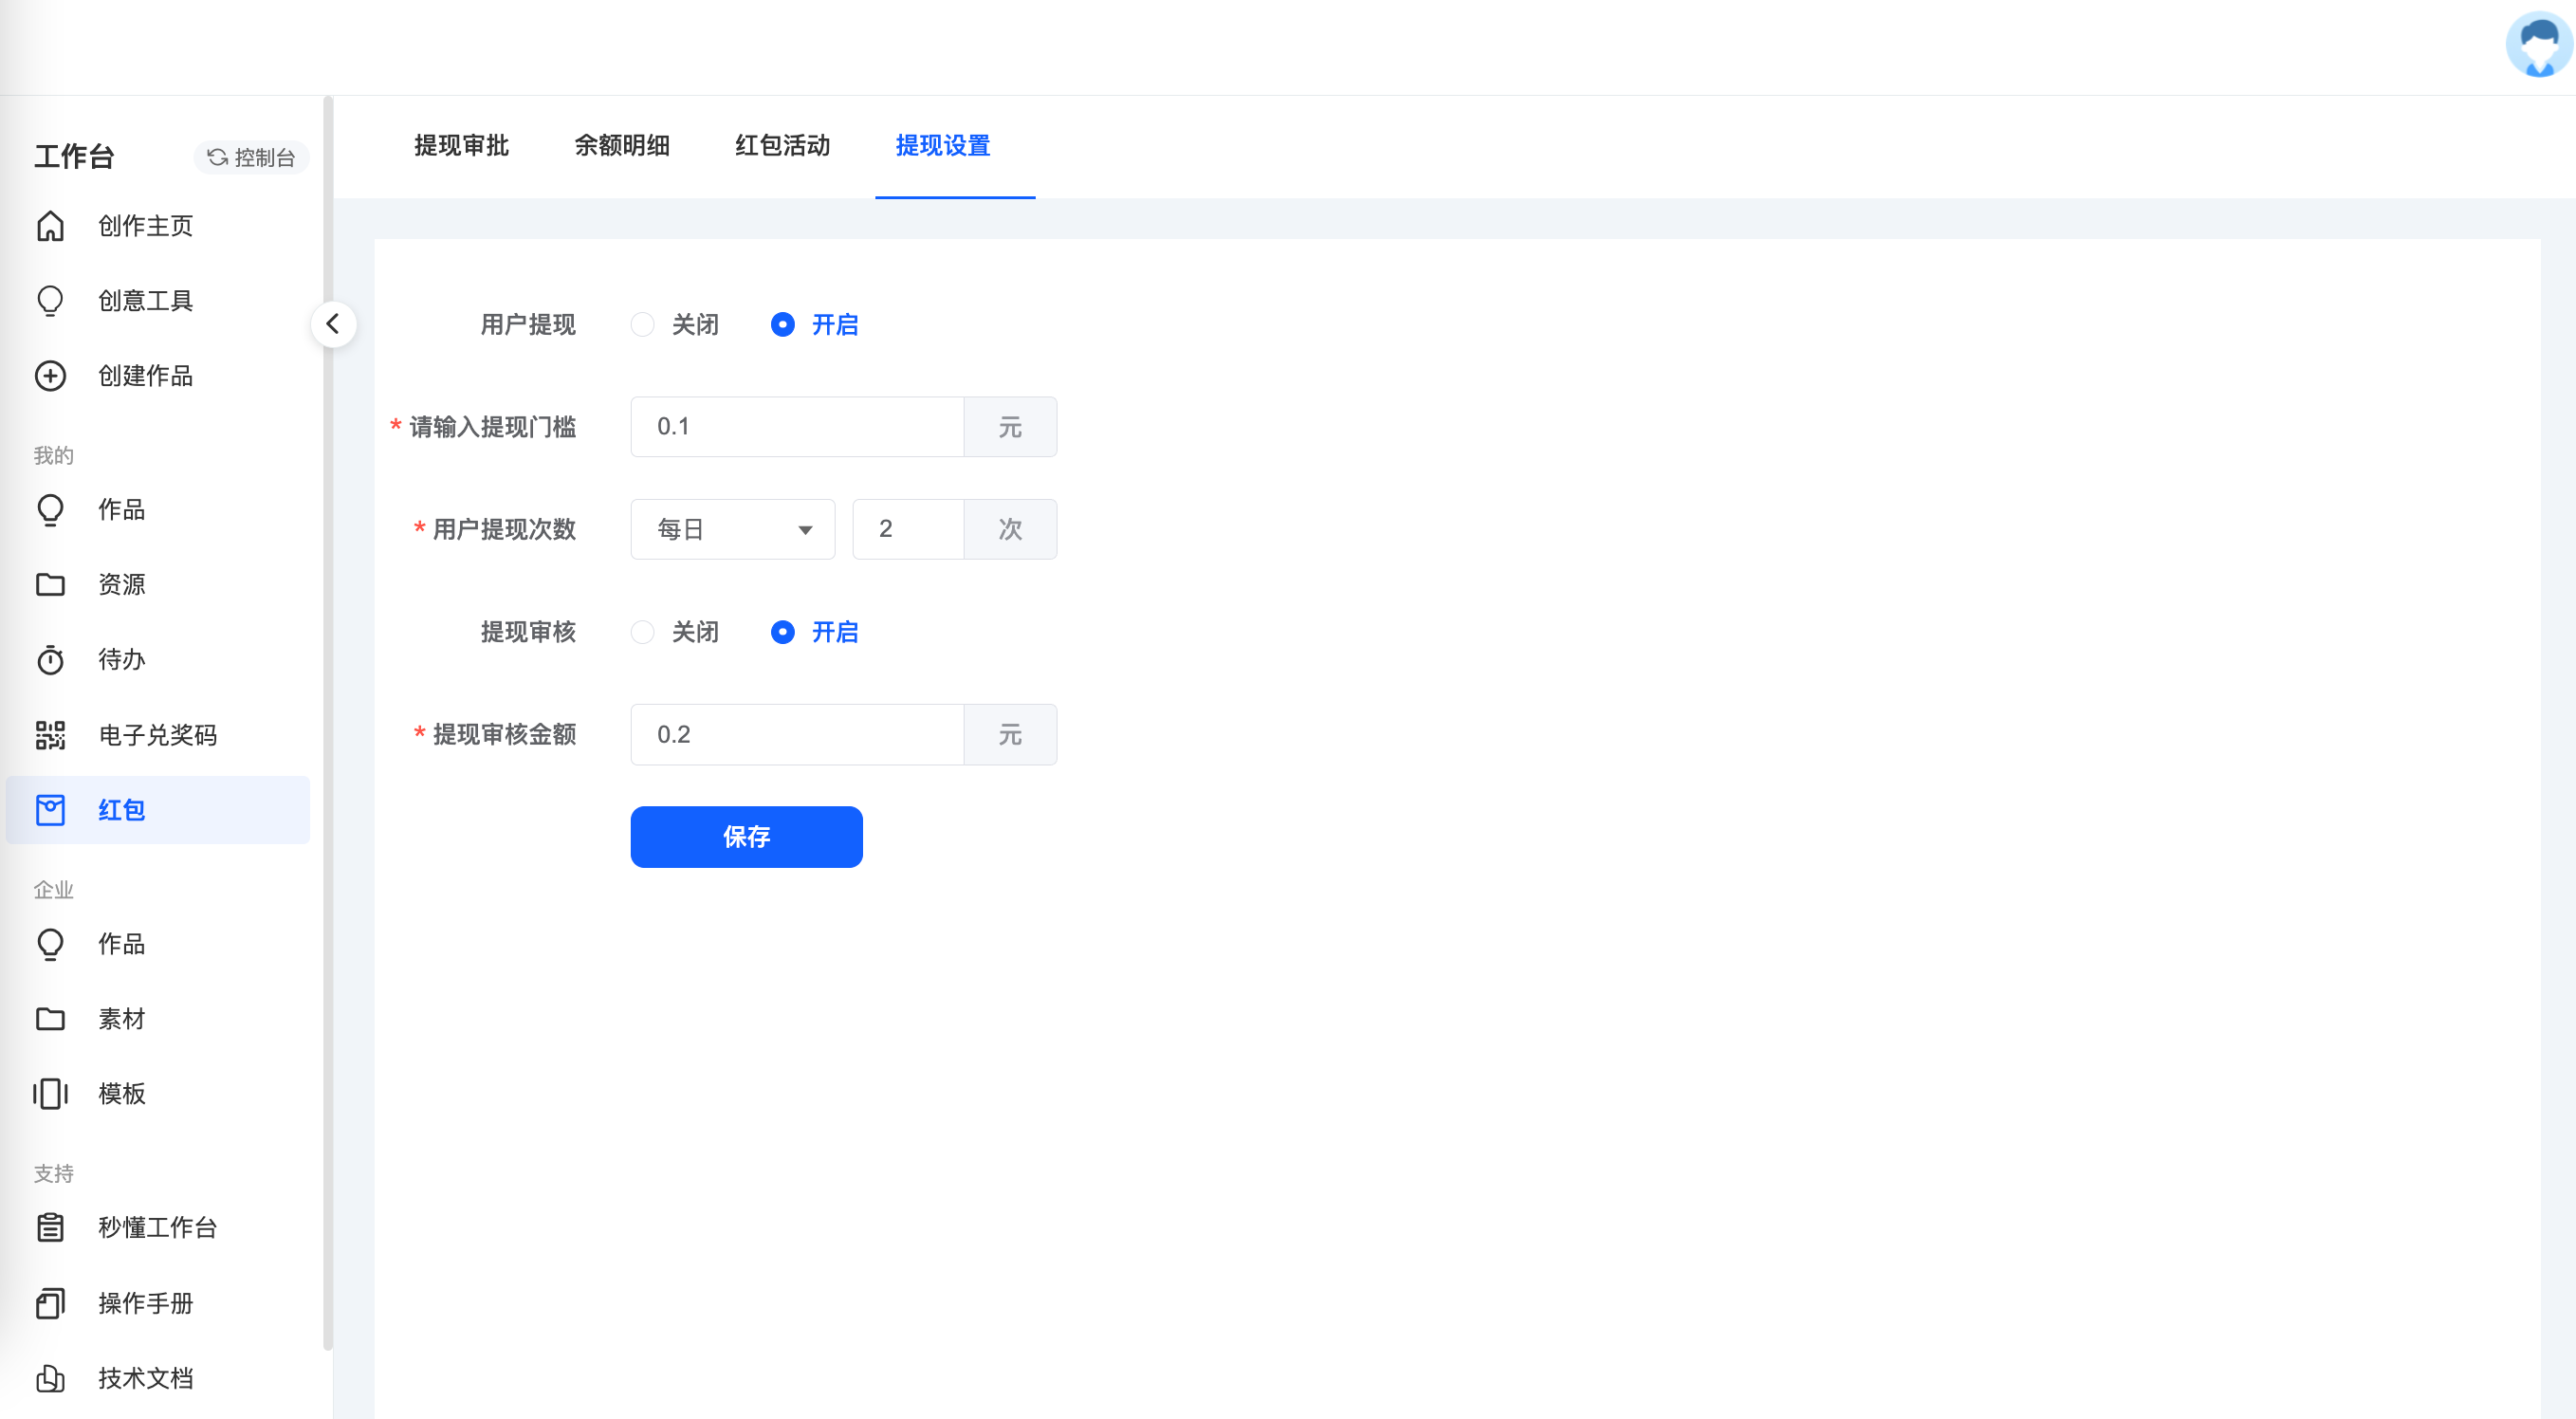Click the 资源 sidebar label
This screenshot has height=1419, width=2576.
[122, 584]
